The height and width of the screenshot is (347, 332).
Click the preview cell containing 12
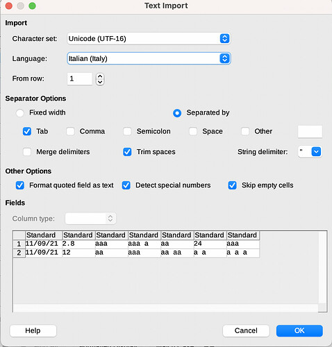[78, 253]
